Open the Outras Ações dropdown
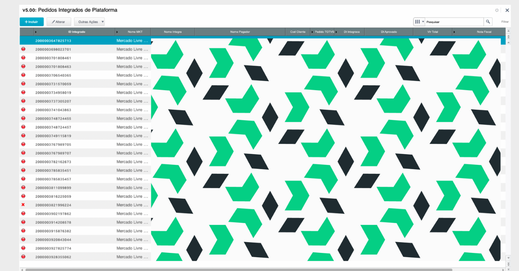This screenshot has width=519, height=271. click(x=89, y=22)
